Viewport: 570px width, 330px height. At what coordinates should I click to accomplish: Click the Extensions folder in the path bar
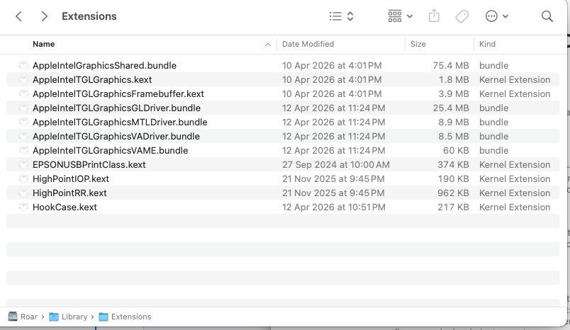125,317
